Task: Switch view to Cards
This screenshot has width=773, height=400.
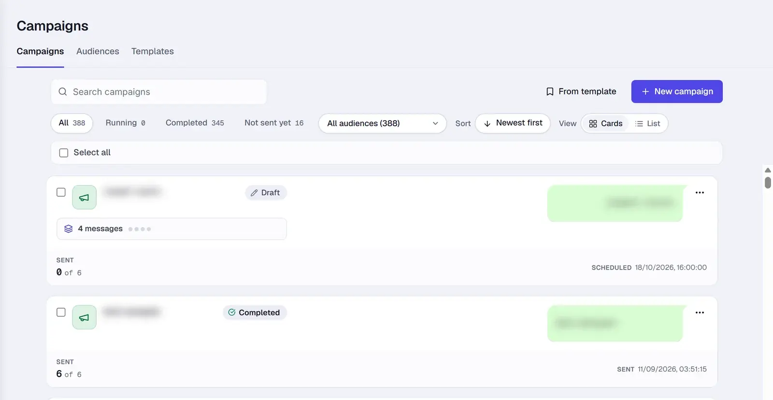Action: [605, 124]
